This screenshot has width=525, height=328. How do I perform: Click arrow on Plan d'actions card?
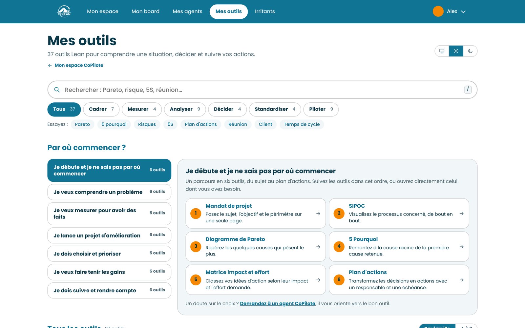[461, 280]
